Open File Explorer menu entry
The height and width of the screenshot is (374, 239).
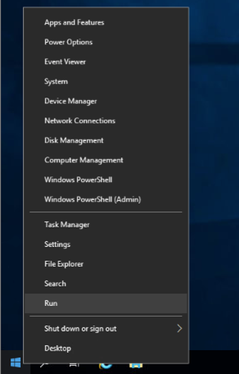(x=106, y=264)
